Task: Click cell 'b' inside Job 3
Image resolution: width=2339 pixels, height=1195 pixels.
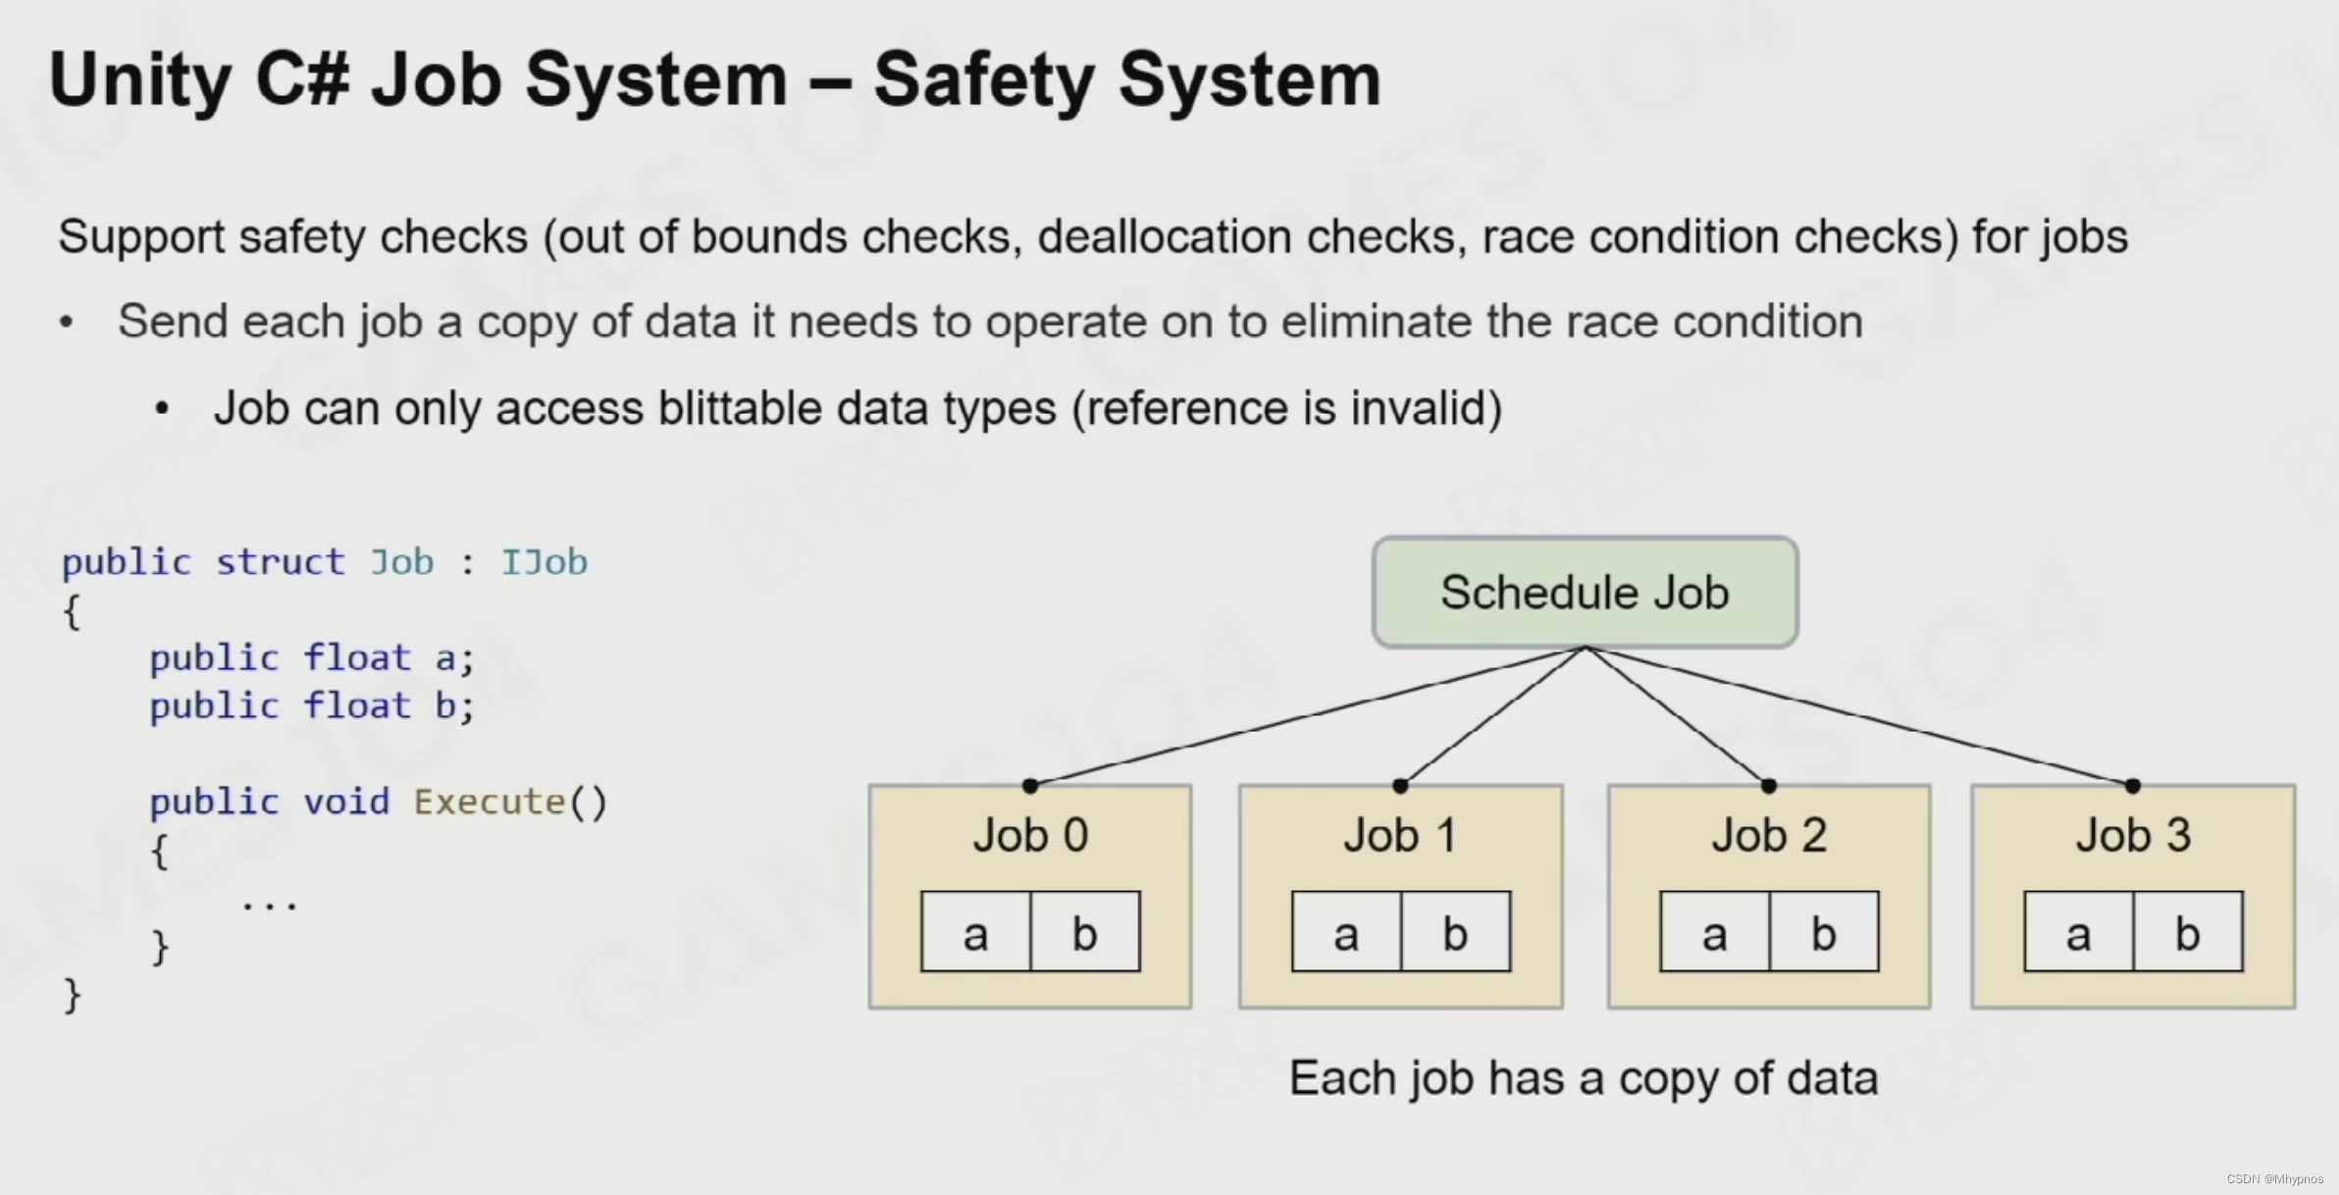Action: point(2188,932)
